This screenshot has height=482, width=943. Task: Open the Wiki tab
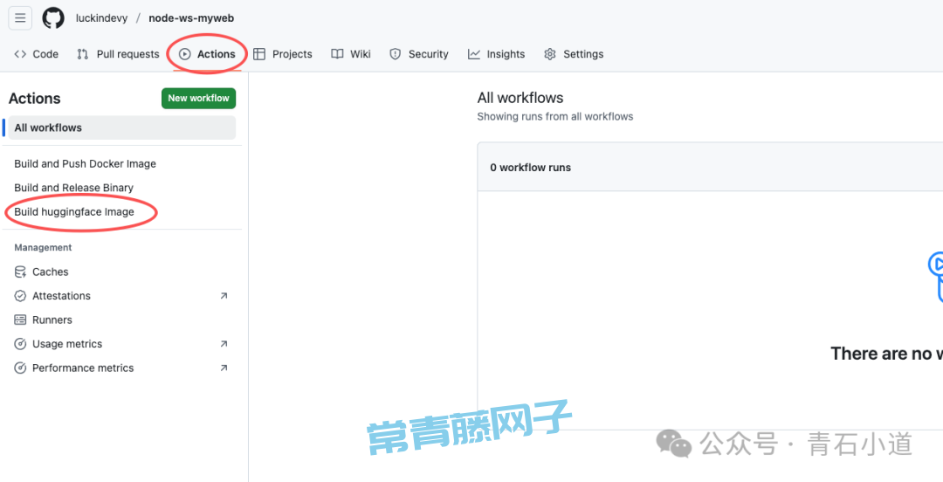tap(351, 54)
